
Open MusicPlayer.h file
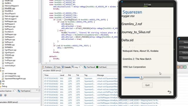click(10, 14)
